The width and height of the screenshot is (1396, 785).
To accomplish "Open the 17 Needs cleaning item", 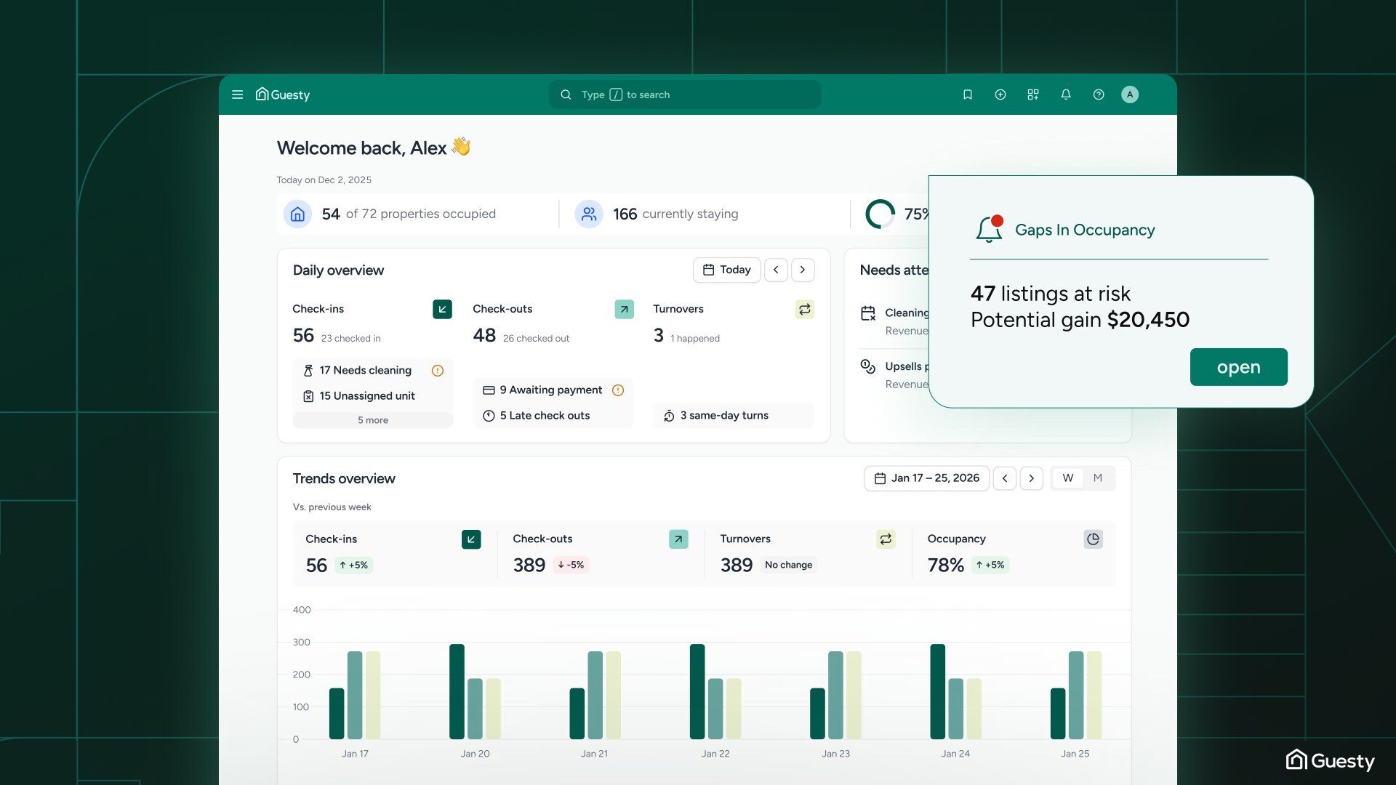I will [365, 371].
